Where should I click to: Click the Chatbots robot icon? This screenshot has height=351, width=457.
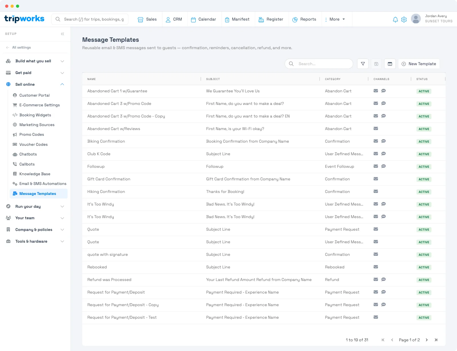point(15,154)
